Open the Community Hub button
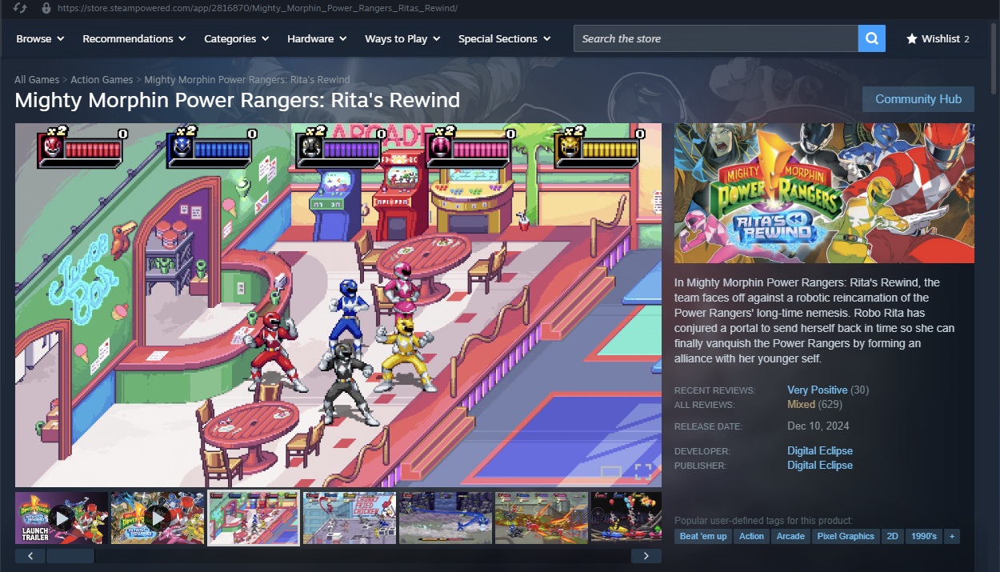This screenshot has height=572, width=1000. click(x=918, y=99)
